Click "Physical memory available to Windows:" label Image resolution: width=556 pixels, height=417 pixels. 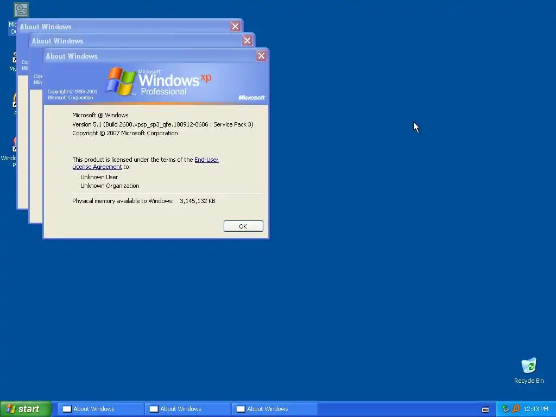(123, 201)
